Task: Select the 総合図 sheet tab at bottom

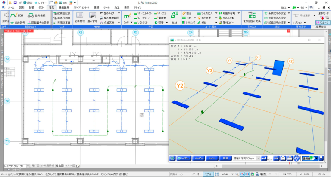Action: click(61, 165)
